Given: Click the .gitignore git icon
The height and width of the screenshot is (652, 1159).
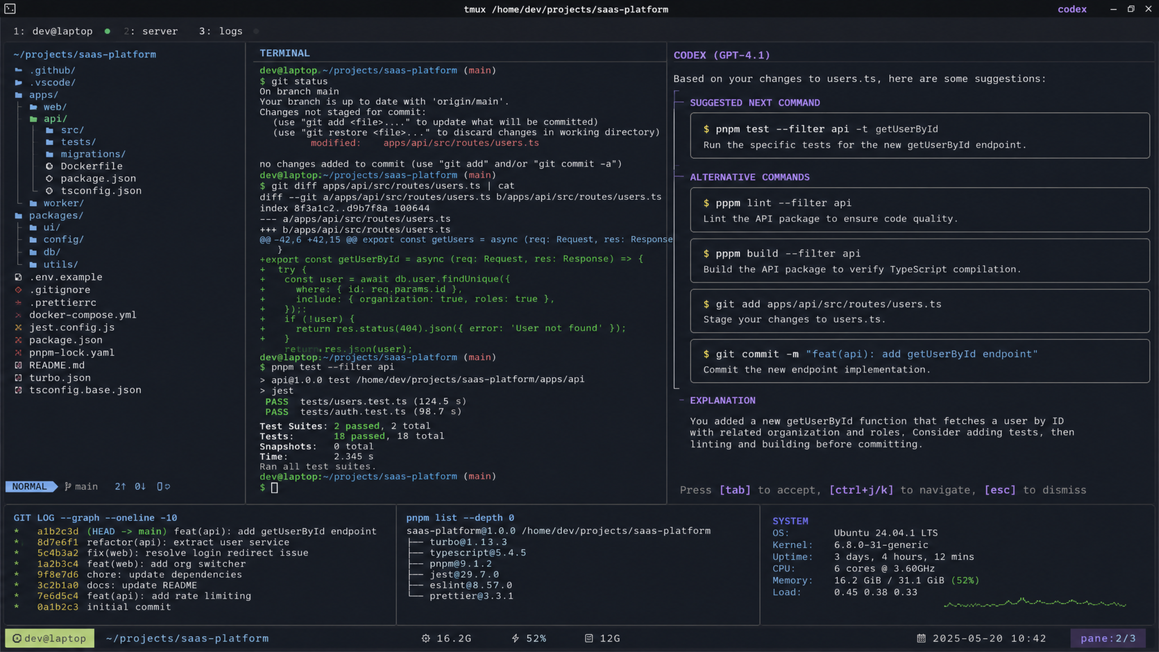Looking at the screenshot, I should [x=19, y=290].
